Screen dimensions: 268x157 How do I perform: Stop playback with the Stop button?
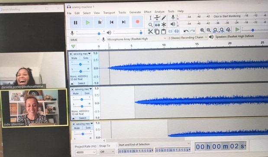[100, 22]
